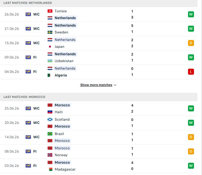202x175 pixels.
Task: Click the FI competition icon for 03.06.26
Action: [x=28, y=166]
